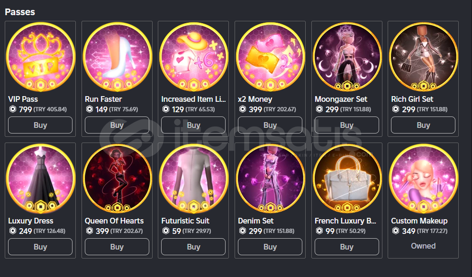The height and width of the screenshot is (277, 472).
Task: Select the Queen Of Hearts pass image
Action: [117, 179]
